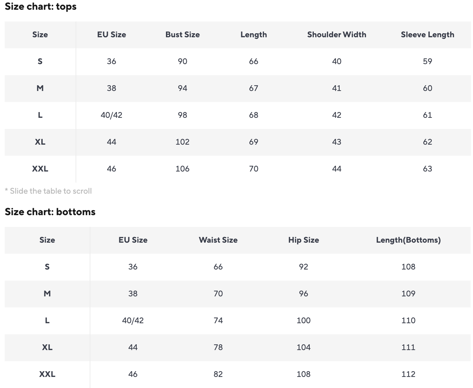Select the Length(Bottoms) column header
This screenshot has height=388, width=473.
[408, 240]
